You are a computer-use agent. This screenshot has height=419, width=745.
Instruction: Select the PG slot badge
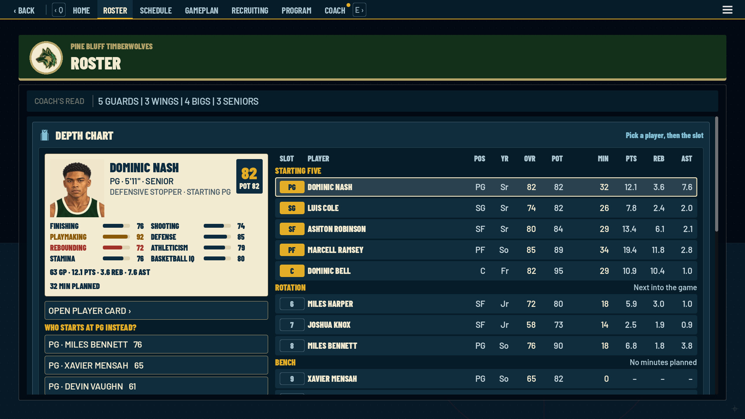[x=292, y=187]
